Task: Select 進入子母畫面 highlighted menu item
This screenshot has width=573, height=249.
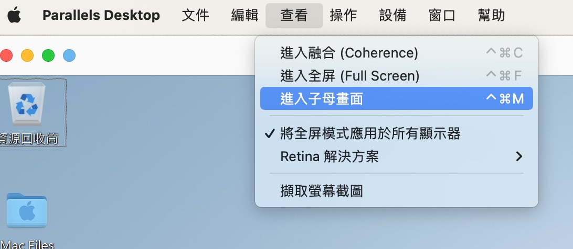Action: click(397, 98)
